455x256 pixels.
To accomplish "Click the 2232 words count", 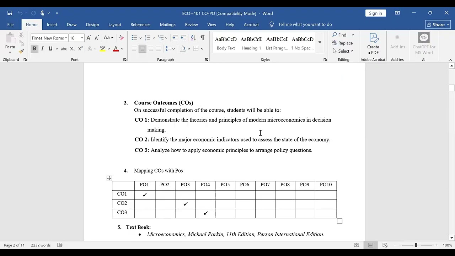I will pos(41,245).
